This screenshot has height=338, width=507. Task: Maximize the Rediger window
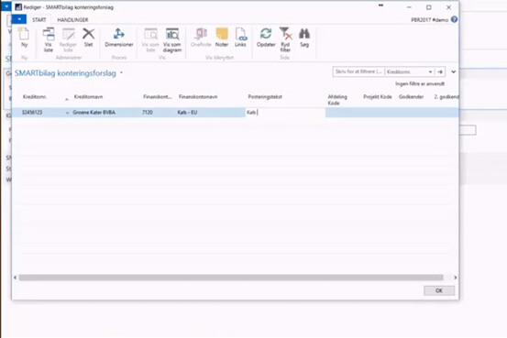click(x=429, y=7)
